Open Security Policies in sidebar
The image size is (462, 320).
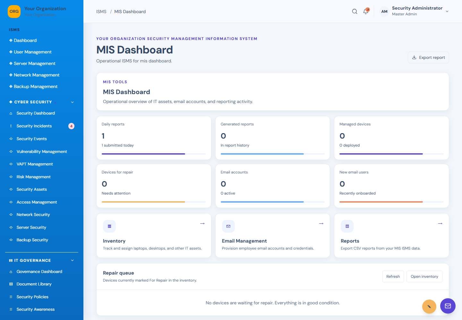42,297
